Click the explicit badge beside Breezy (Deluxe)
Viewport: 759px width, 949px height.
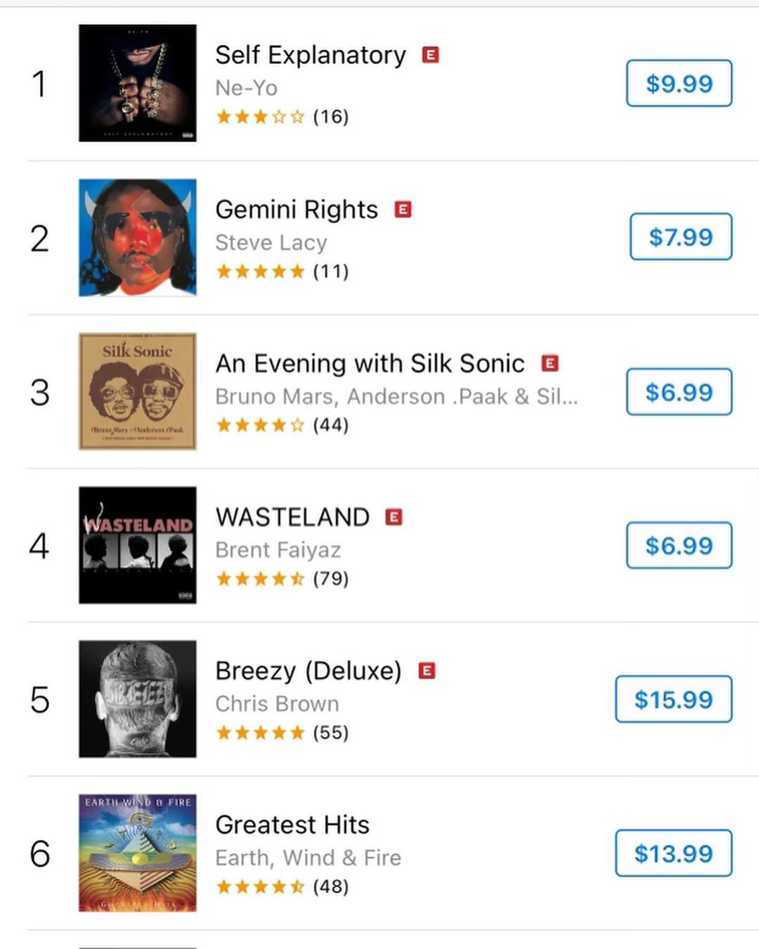[427, 670]
